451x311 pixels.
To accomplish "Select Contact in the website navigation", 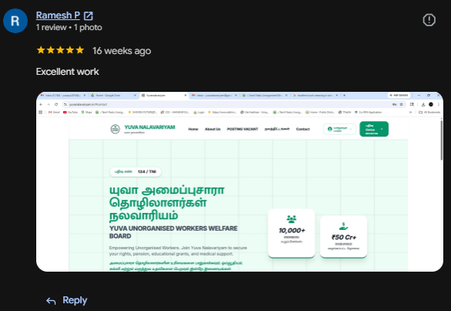I will [x=303, y=129].
